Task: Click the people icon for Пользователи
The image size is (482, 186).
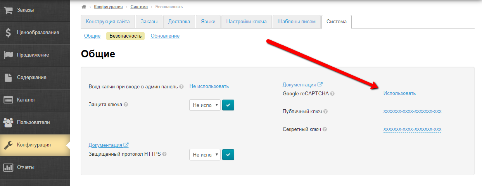Action: [9, 122]
